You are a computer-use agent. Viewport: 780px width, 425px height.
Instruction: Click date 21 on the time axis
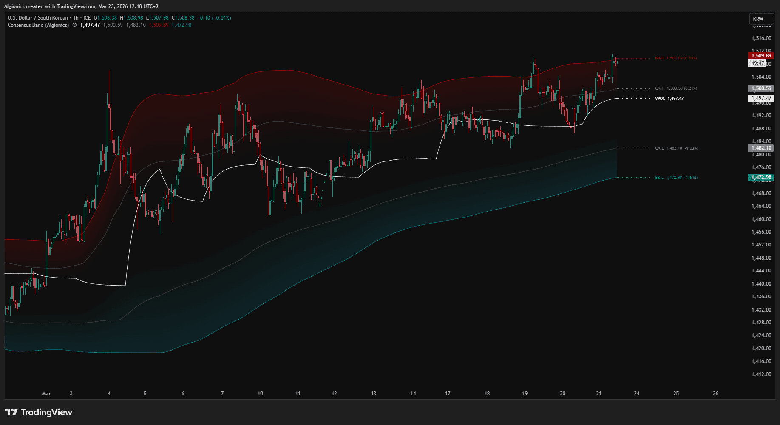599,394
